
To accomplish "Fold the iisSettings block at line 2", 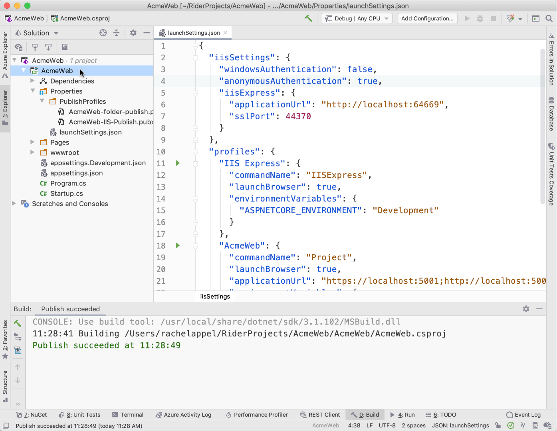I will [x=195, y=58].
